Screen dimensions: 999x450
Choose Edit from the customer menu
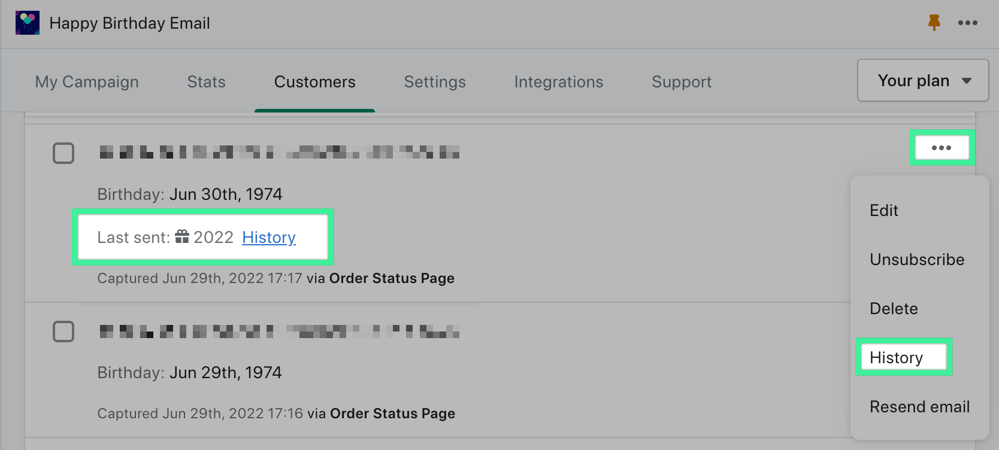pyautogui.click(x=884, y=211)
